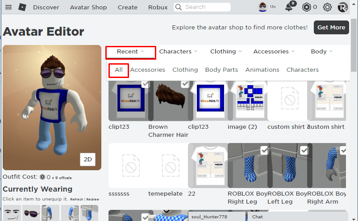Select the second clip123 shirt item
The height and width of the screenshot is (221, 358).
[x=208, y=101]
